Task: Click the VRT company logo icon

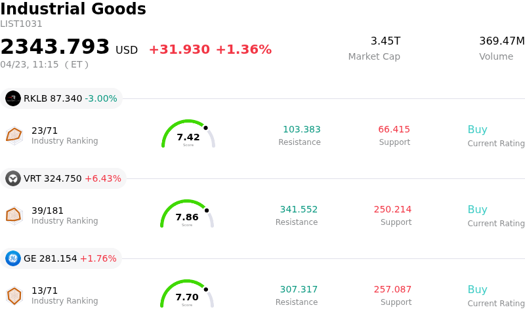Action: (x=13, y=178)
